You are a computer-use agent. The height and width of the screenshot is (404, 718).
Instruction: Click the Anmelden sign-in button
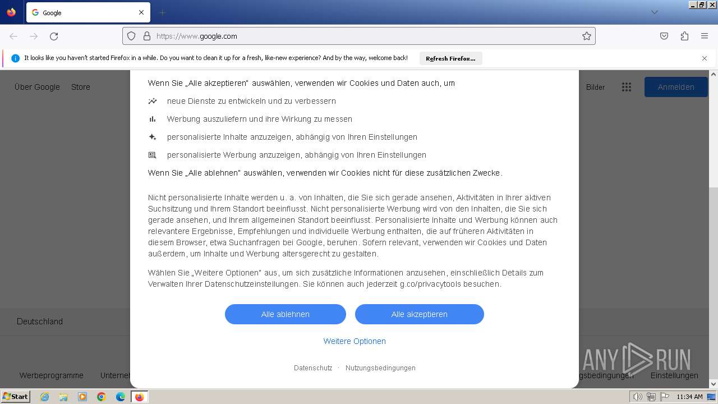pyautogui.click(x=676, y=87)
